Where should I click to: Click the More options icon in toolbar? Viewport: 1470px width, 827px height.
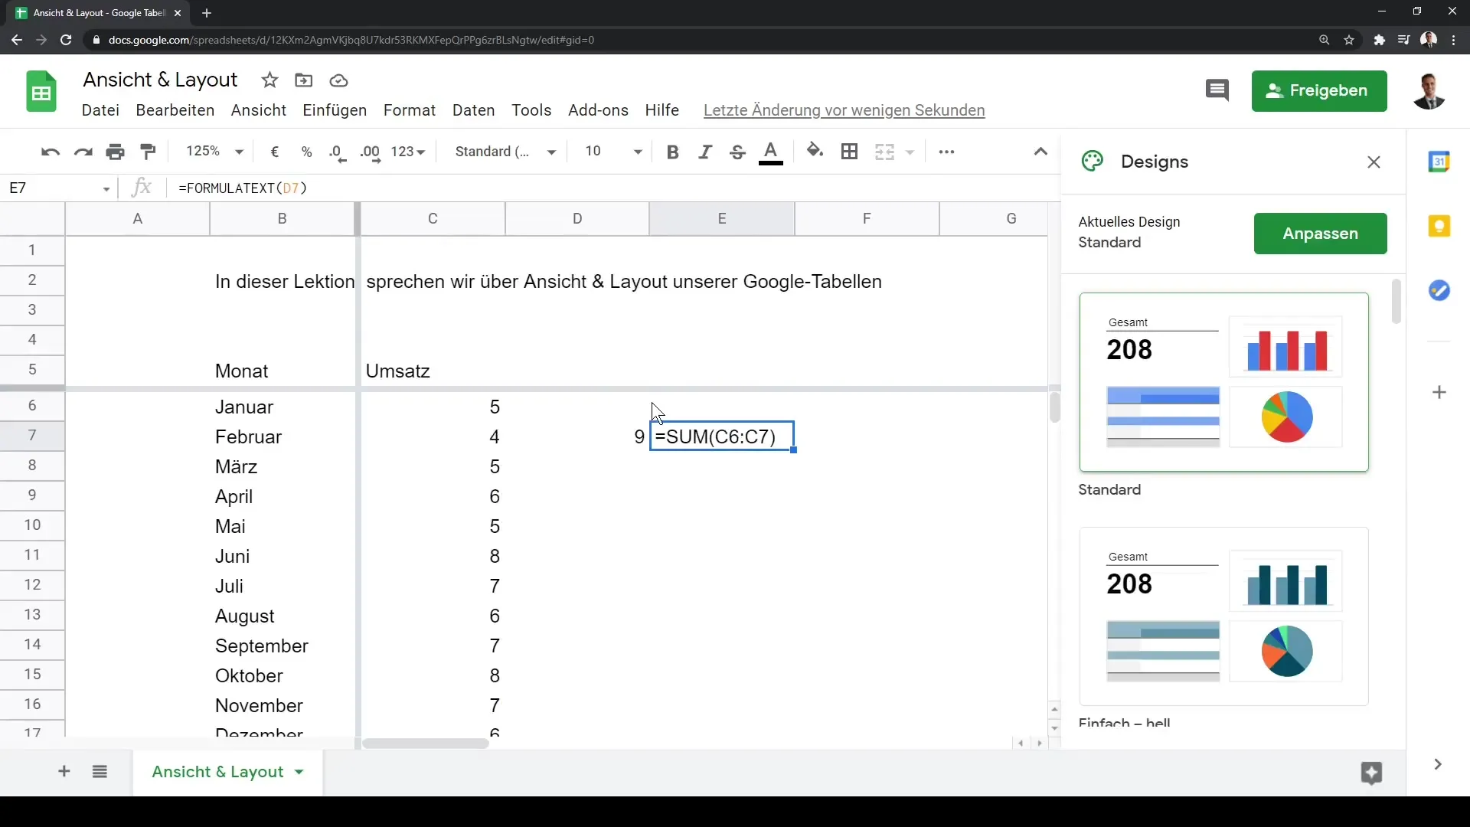click(946, 152)
